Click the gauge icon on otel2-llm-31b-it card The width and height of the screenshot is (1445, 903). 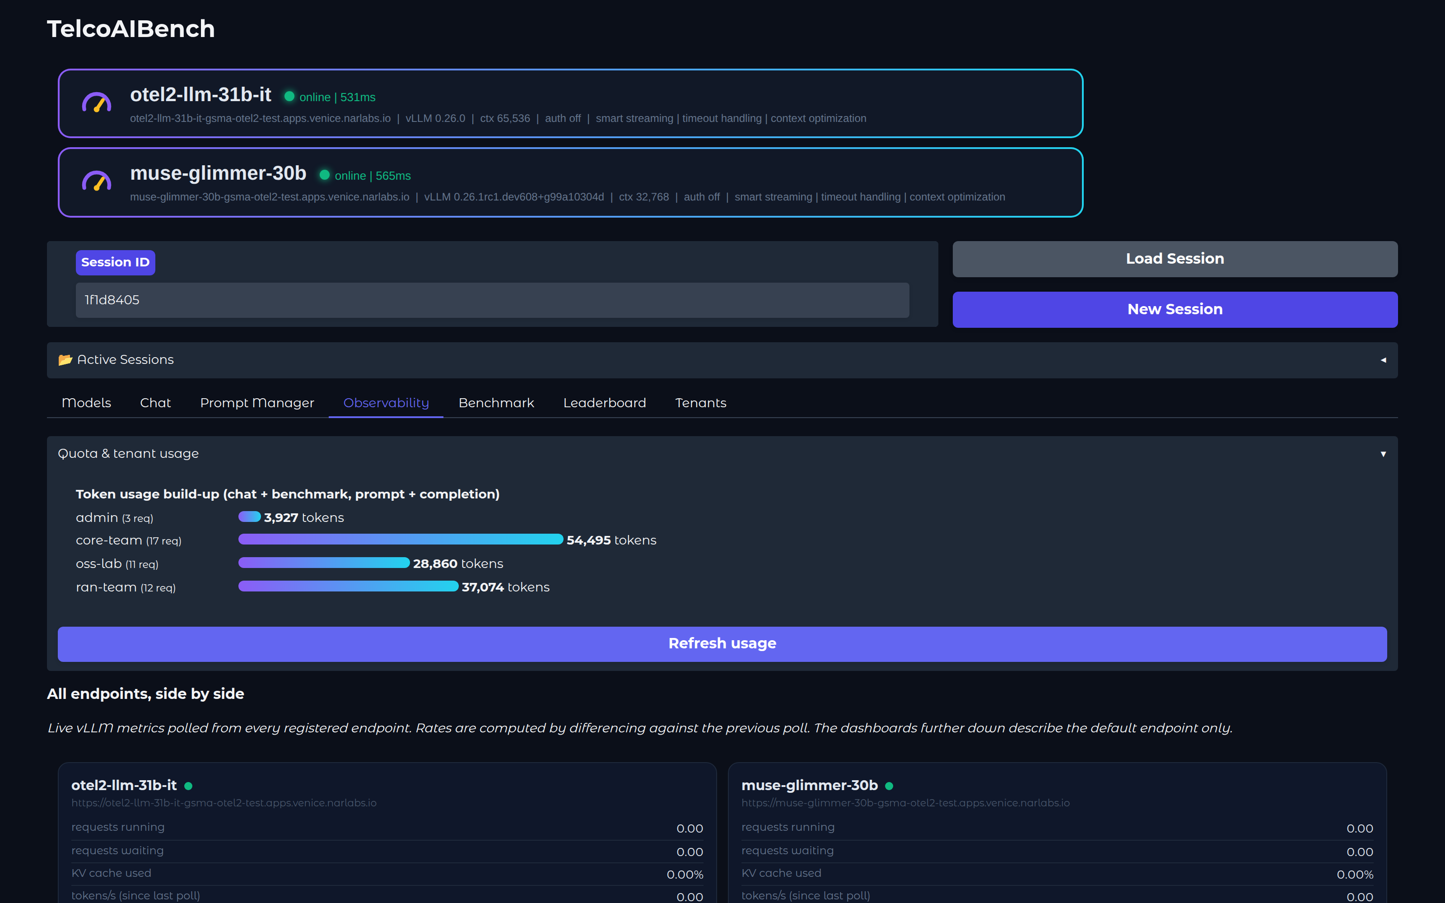[96, 103]
